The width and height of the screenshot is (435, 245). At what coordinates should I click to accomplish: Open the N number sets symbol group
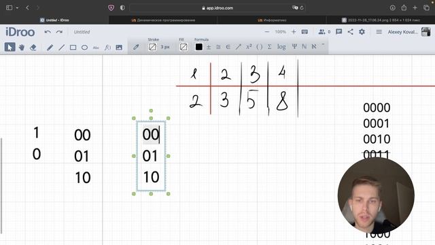(x=304, y=47)
